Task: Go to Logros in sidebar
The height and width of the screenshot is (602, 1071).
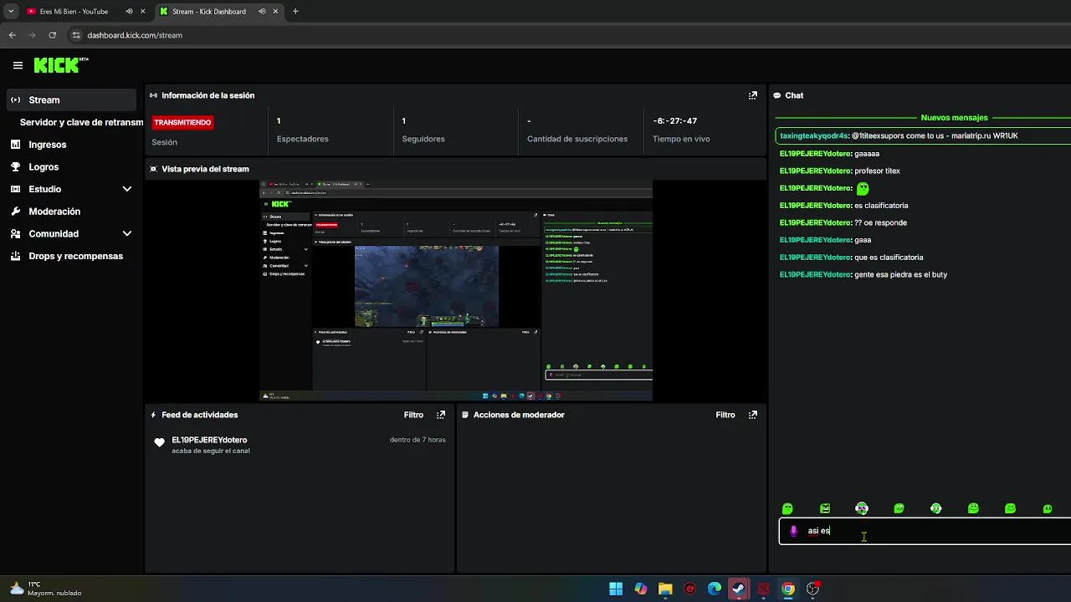Action: tap(44, 167)
